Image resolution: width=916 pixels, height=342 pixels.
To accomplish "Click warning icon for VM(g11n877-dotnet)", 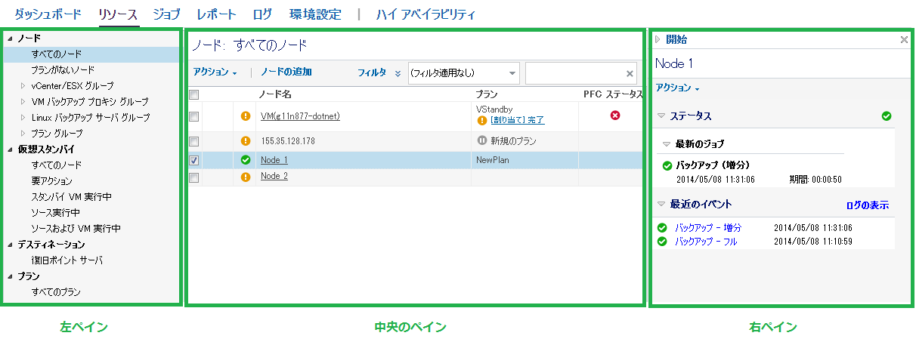I will point(245,116).
